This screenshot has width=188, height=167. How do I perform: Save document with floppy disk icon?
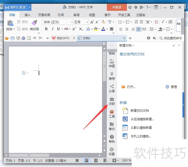point(13,38)
